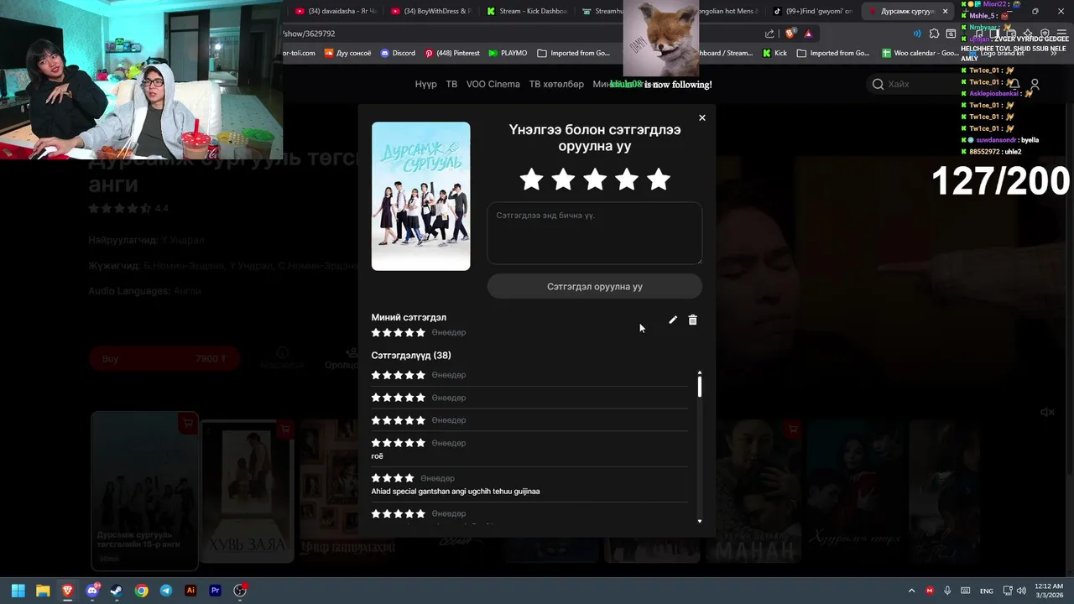Click the Brave browser taskbar icon

point(68,591)
